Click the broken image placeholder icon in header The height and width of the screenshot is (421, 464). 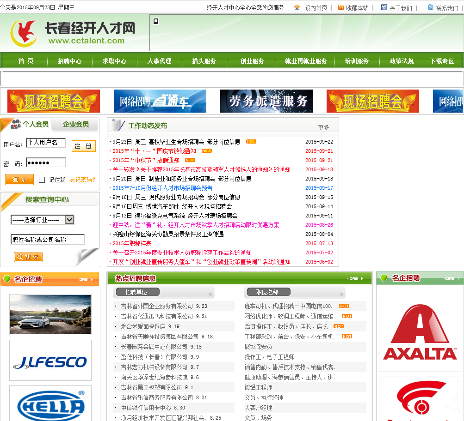pos(155,21)
